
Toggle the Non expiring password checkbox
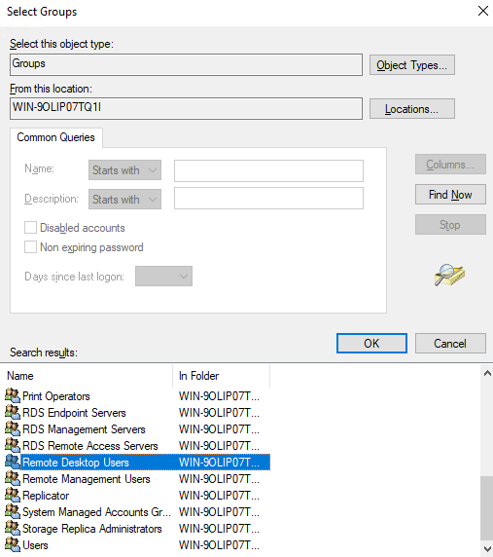pos(30,247)
